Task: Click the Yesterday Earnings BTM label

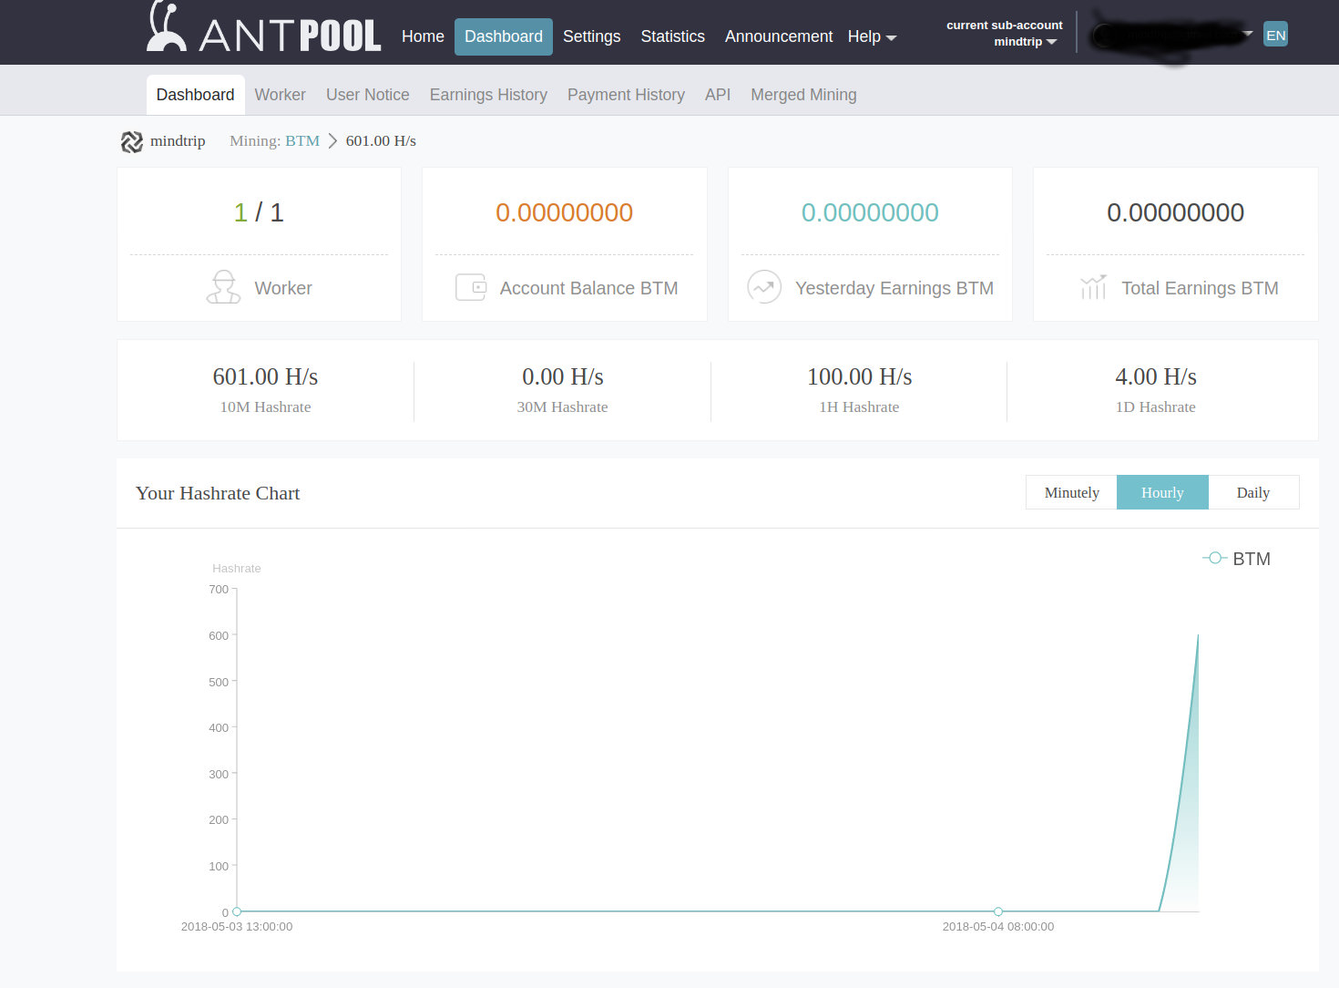Action: tap(894, 288)
